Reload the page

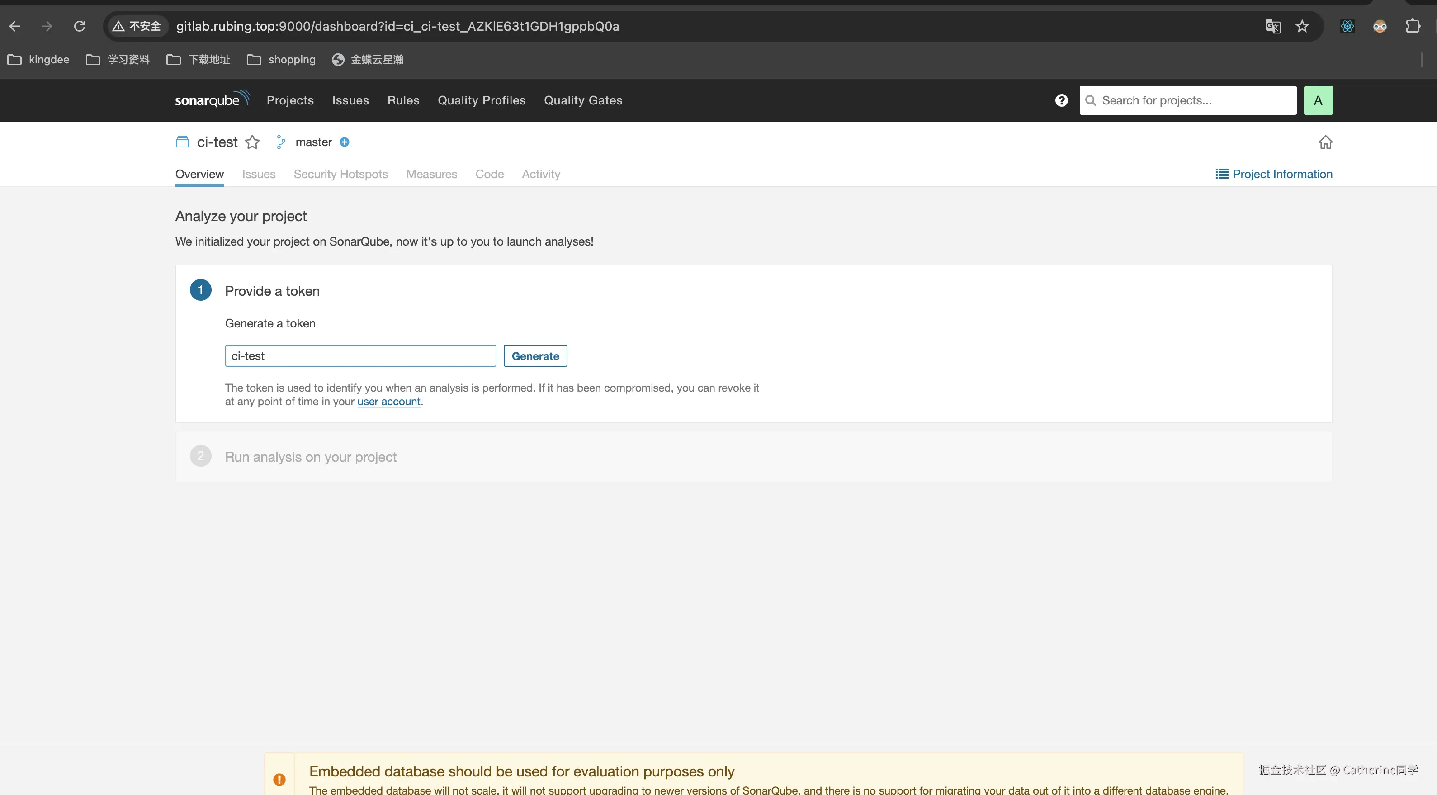tap(80, 26)
